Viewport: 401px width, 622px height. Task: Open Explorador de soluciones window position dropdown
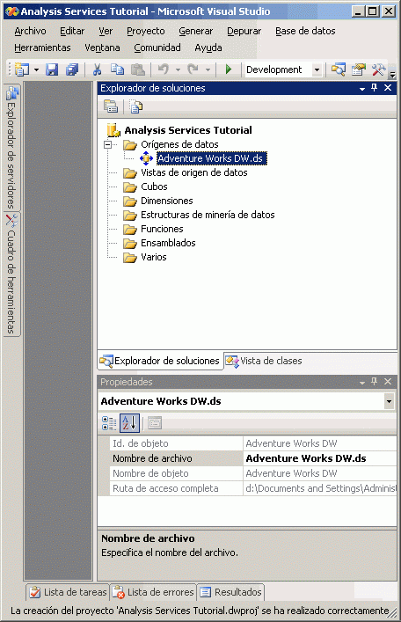362,89
